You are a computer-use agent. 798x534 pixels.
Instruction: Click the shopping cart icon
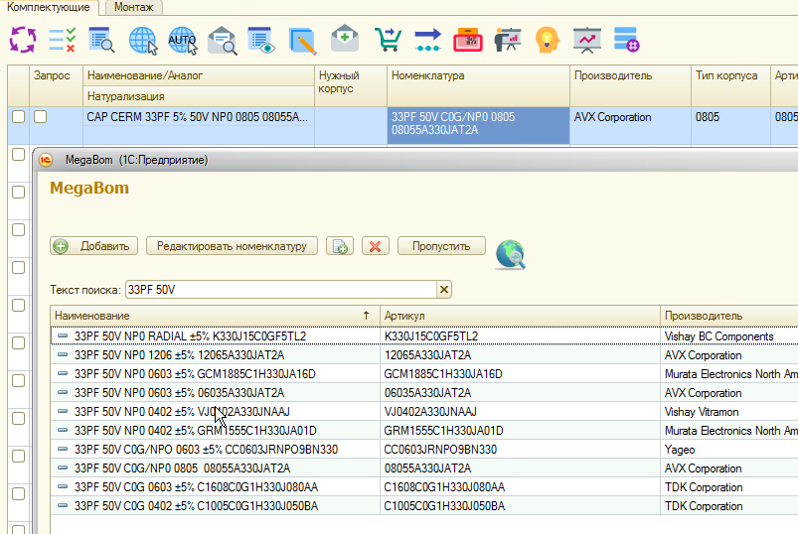point(387,40)
